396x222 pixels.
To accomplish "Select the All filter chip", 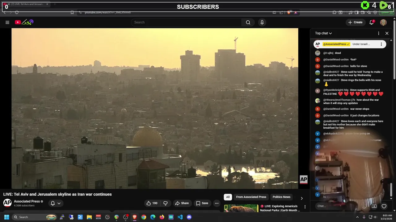I will click(228, 197).
